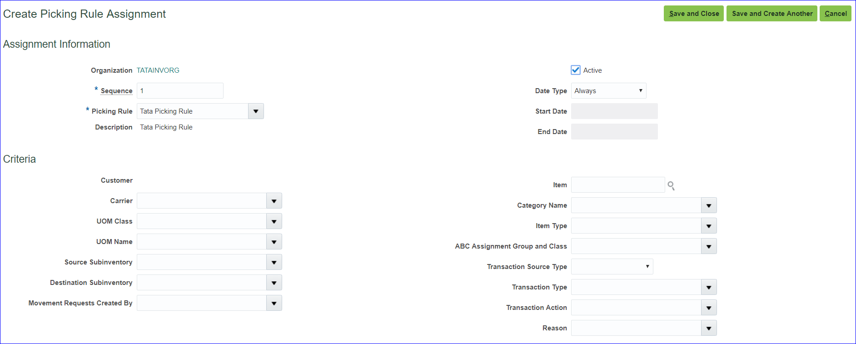Open the Carrier dropdown list
The width and height of the screenshot is (856, 344).
274,201
